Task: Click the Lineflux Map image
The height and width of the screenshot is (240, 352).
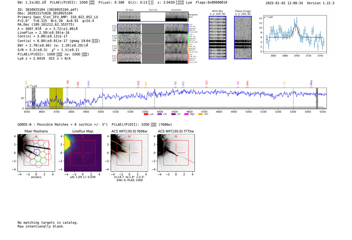Action: (x=83, y=153)
